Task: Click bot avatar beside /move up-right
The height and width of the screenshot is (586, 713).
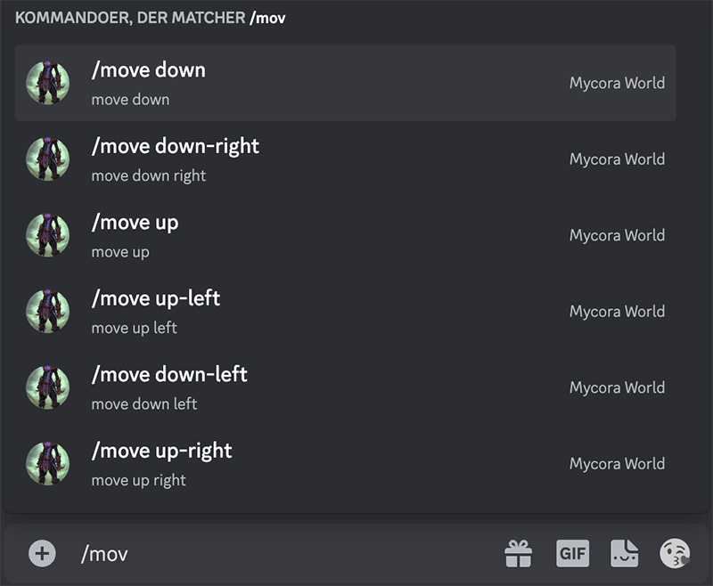Action: pyautogui.click(x=48, y=464)
